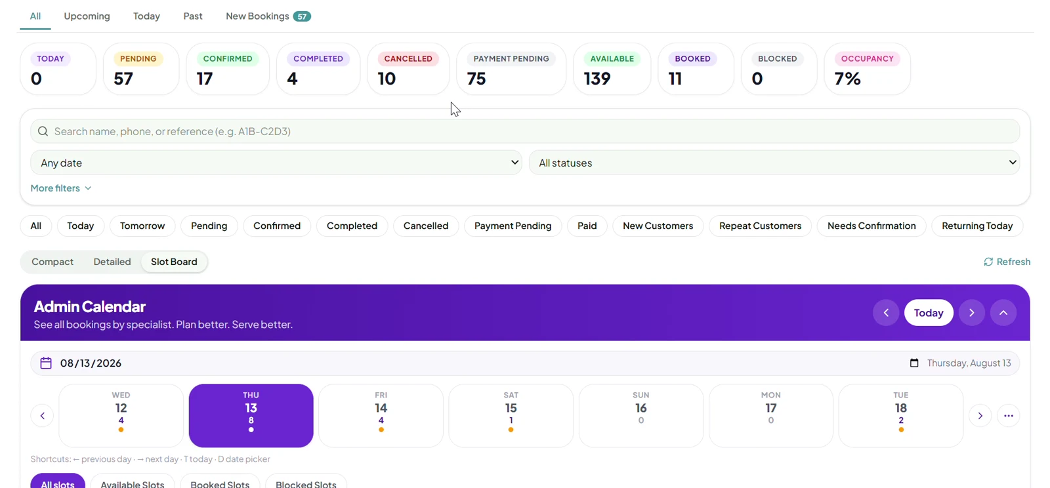The height and width of the screenshot is (488, 1050).
Task: Expand More filters
Action: click(61, 188)
